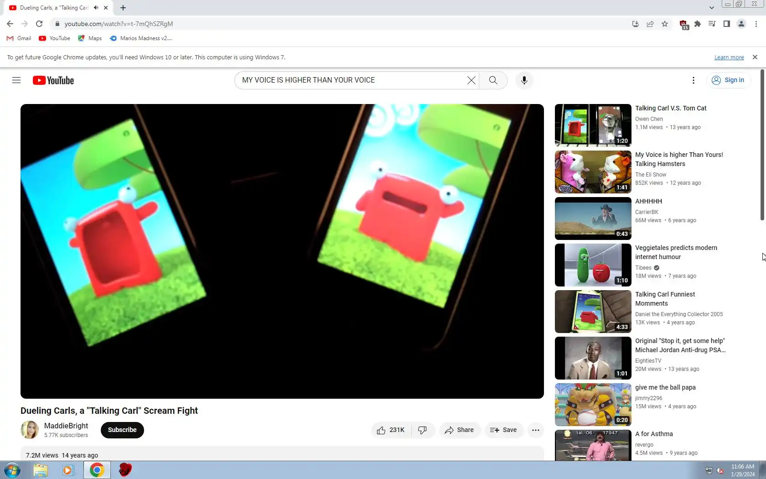The height and width of the screenshot is (479, 766).
Task: Mute the tab via speaker icon
Action: (x=96, y=8)
